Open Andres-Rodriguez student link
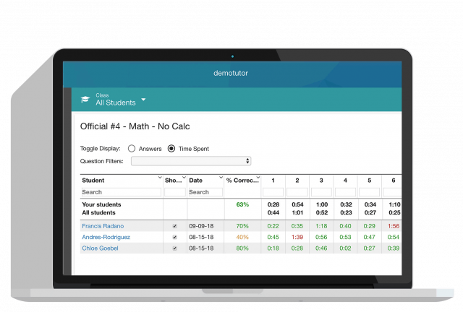463x312 pixels. coord(106,237)
